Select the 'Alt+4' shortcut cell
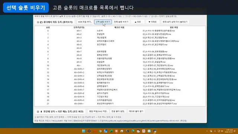The width and height of the screenshot is (238, 134). (x=79, y=41)
